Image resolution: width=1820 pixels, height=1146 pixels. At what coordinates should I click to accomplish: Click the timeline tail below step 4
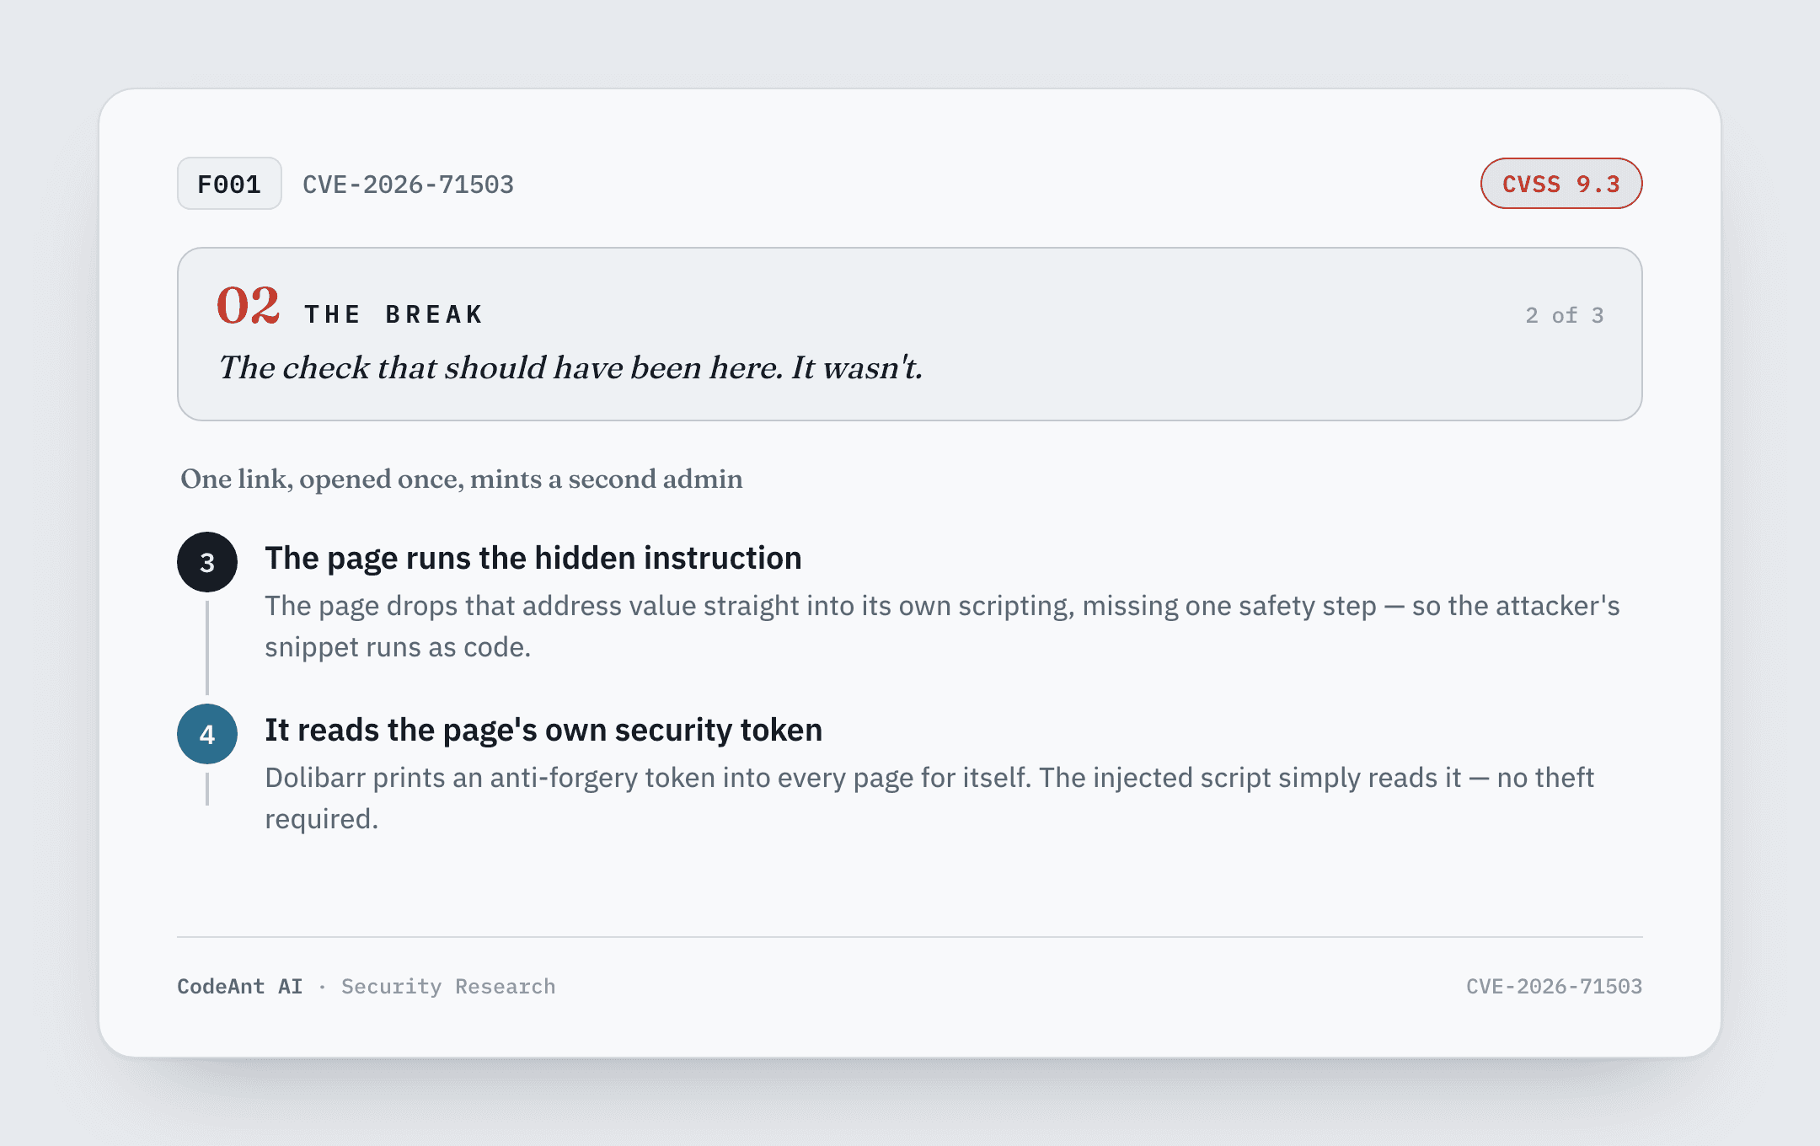coord(207,789)
